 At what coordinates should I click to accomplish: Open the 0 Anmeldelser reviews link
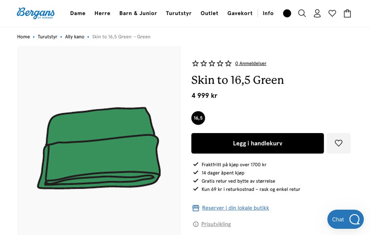coord(251,63)
